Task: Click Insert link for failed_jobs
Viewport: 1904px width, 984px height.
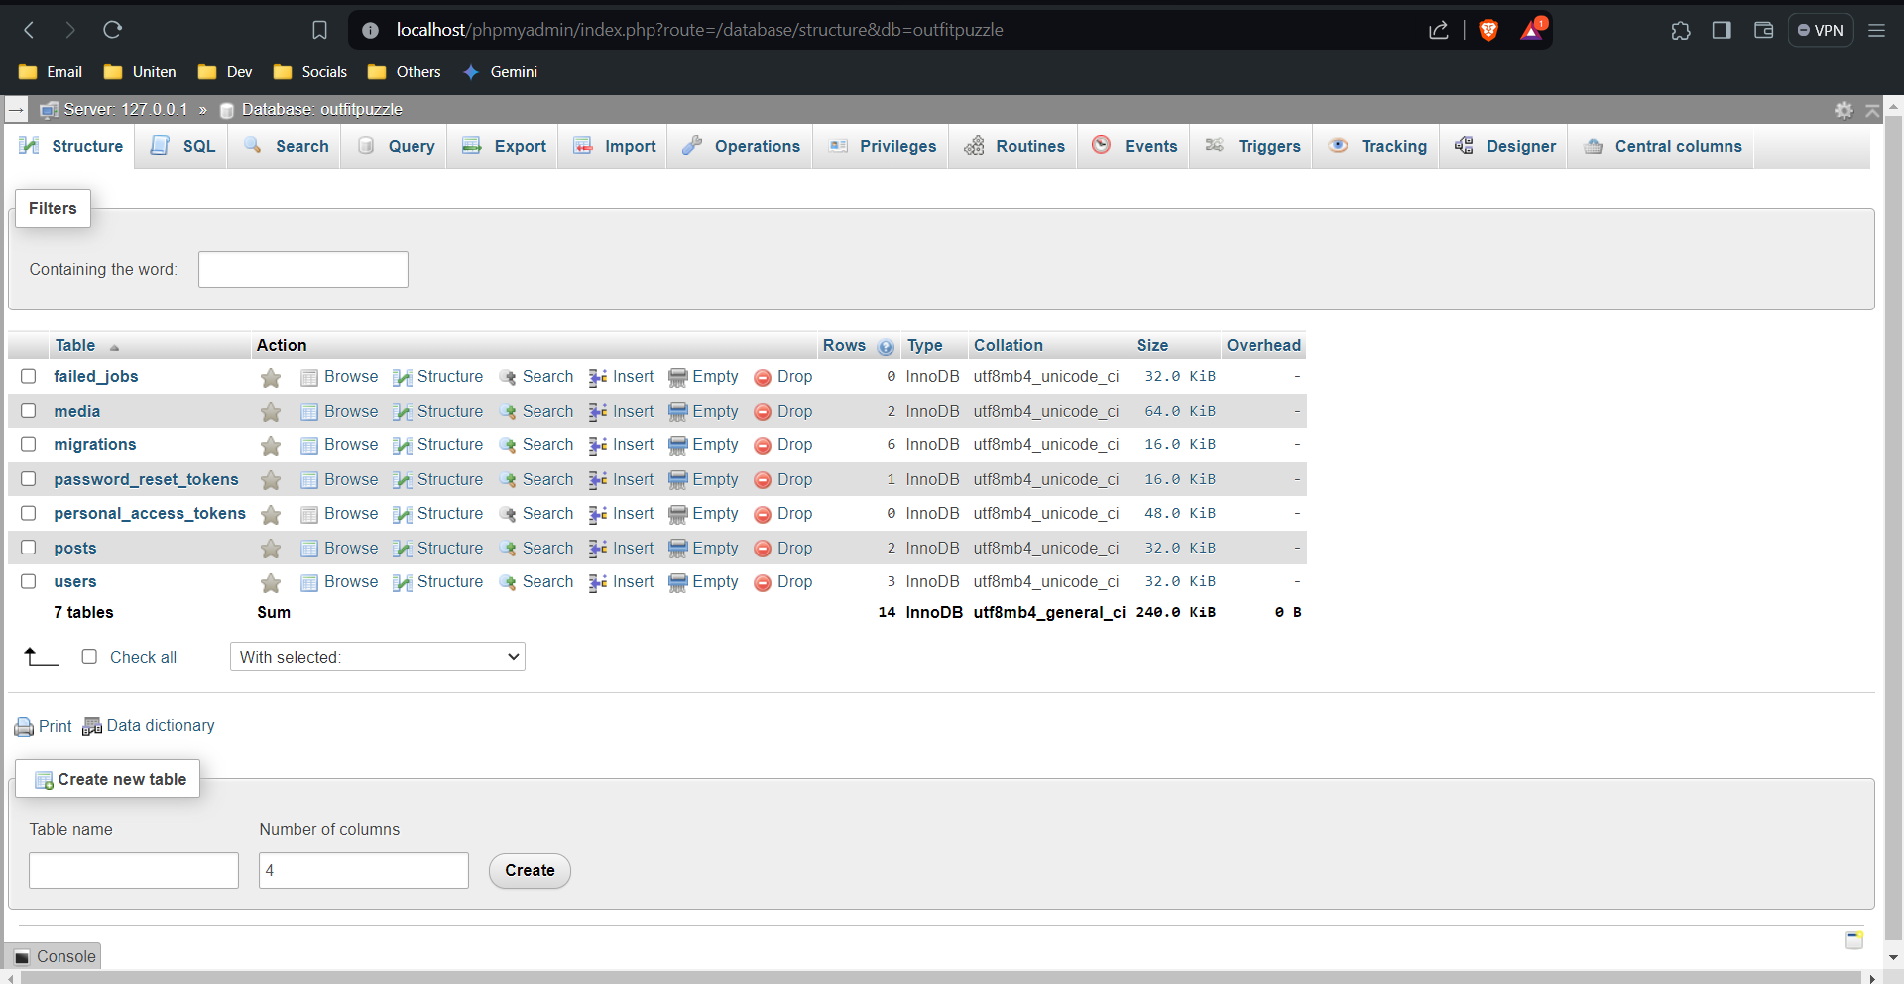Action: [x=622, y=377]
